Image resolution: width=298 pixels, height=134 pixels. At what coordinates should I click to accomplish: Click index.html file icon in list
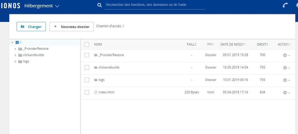click(96, 92)
